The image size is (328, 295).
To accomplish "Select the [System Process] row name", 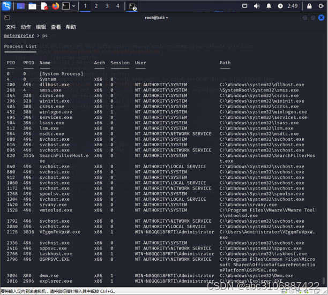I will [x=61, y=74].
